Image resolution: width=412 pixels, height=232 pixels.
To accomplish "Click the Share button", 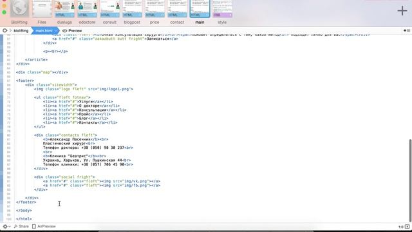I will pos(21,226).
